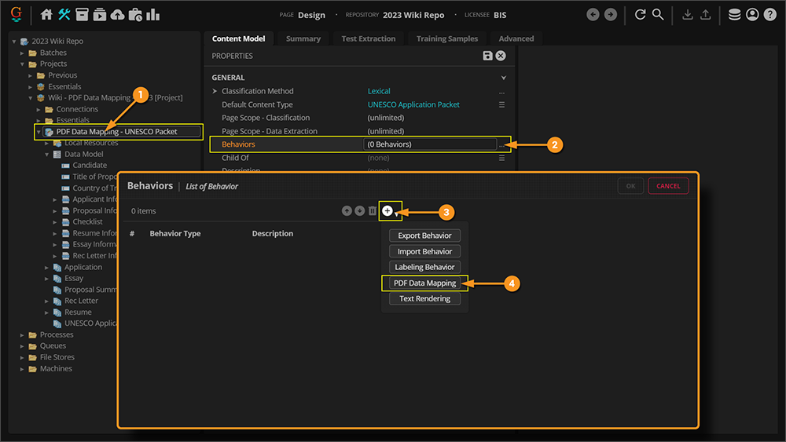Viewport: 786px width, 442px height.
Task: Click the Design tools wrench icon
Action: (64, 15)
